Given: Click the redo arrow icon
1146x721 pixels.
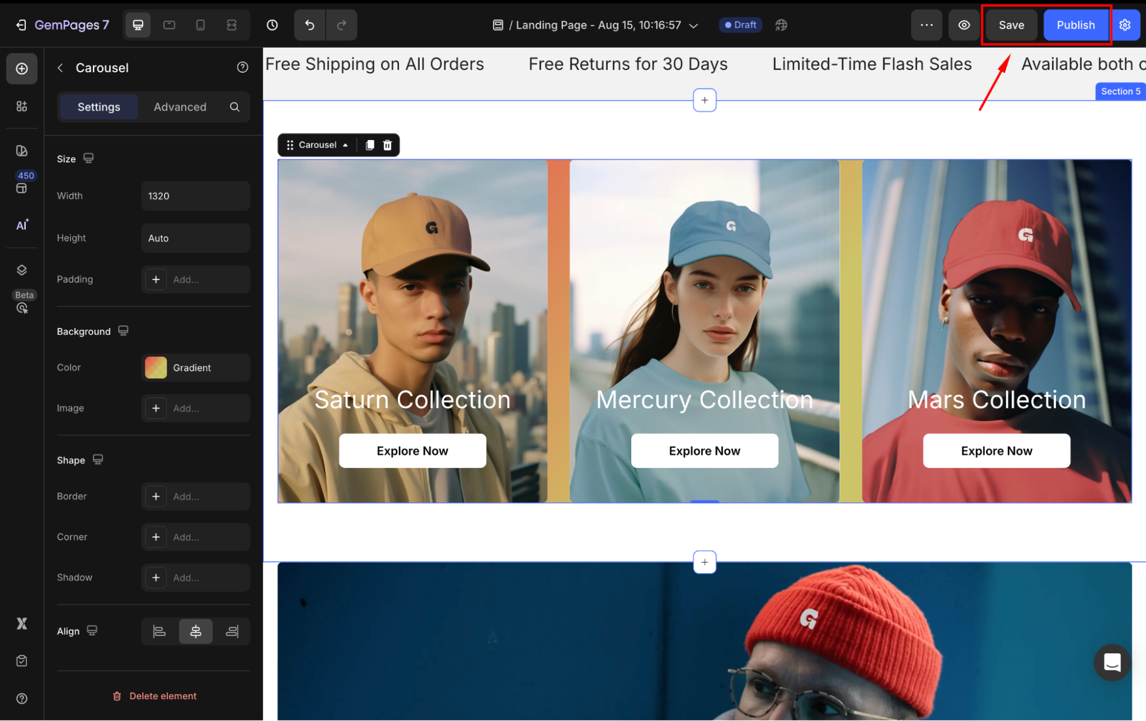Looking at the screenshot, I should (x=342, y=25).
